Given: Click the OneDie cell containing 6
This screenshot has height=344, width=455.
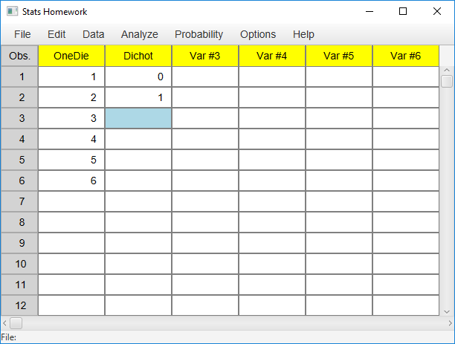Looking at the screenshot, I should point(71,181).
